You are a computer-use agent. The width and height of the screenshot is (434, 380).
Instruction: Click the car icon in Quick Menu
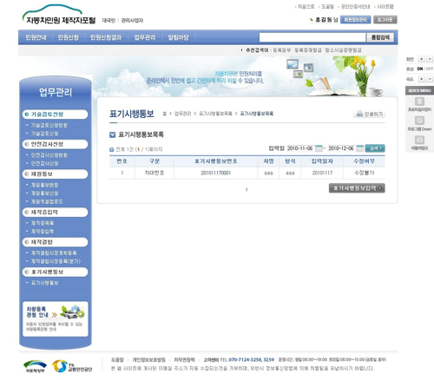(419, 140)
